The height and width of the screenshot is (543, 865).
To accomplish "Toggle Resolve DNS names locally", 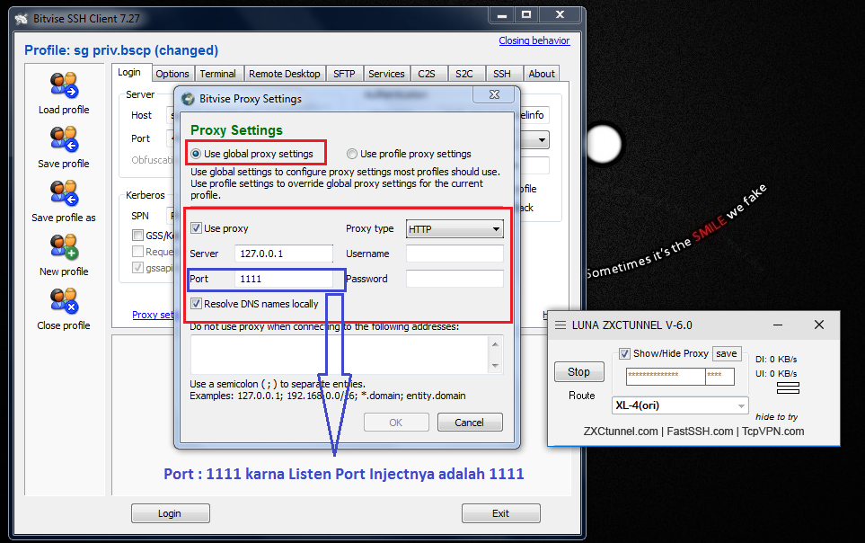I will (196, 304).
